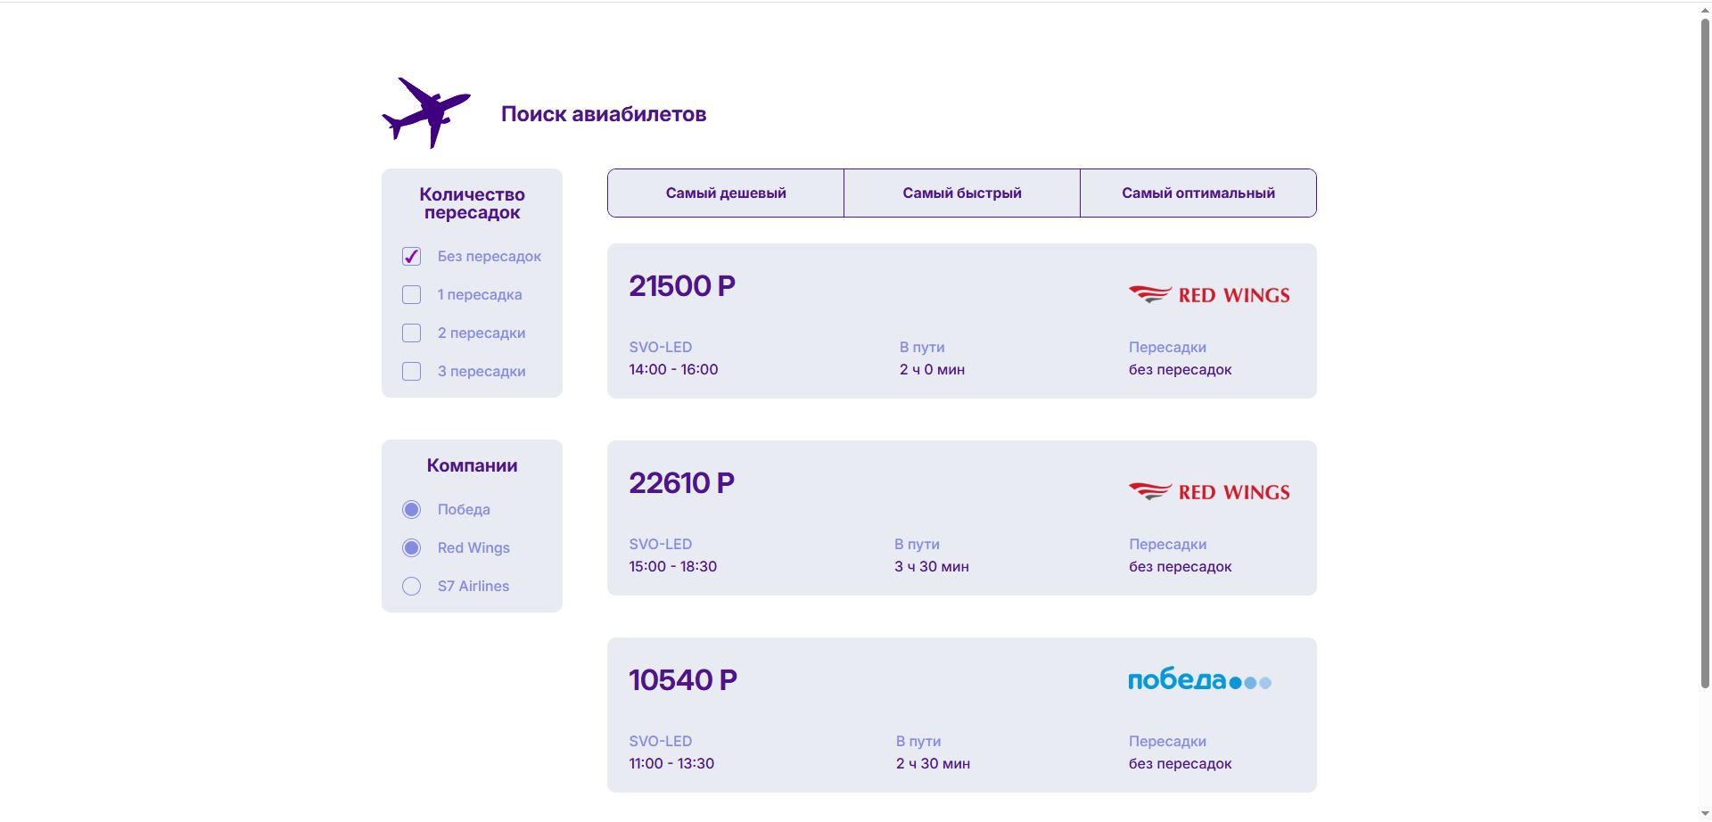
Task: Click Red Wings logo on 22610 ticket
Action: (x=1209, y=492)
